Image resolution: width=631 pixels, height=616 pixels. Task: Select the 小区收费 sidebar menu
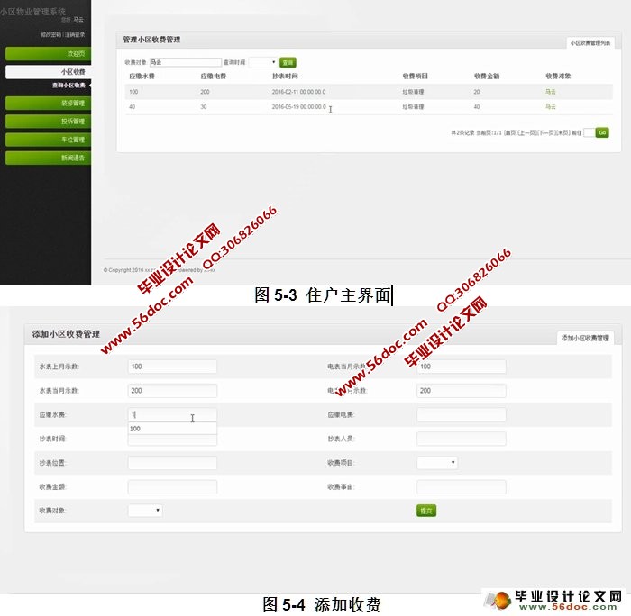(x=49, y=72)
